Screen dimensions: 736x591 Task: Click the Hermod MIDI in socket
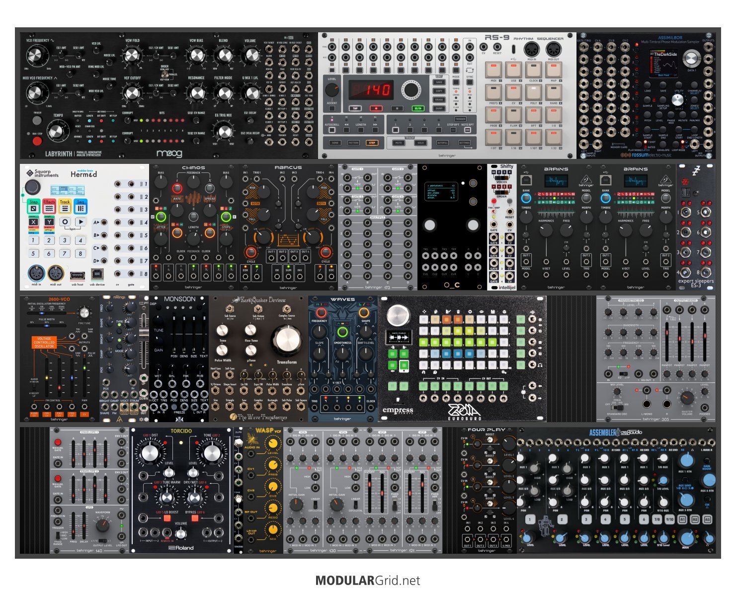[x=36, y=274]
